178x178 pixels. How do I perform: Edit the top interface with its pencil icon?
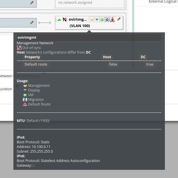tap(32, 2)
